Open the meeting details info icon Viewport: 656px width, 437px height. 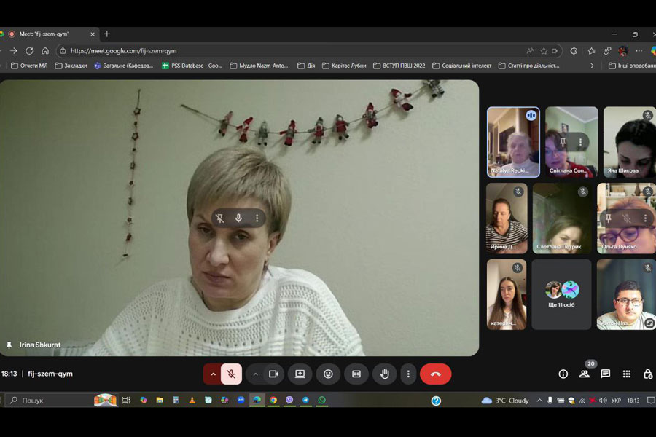563,374
